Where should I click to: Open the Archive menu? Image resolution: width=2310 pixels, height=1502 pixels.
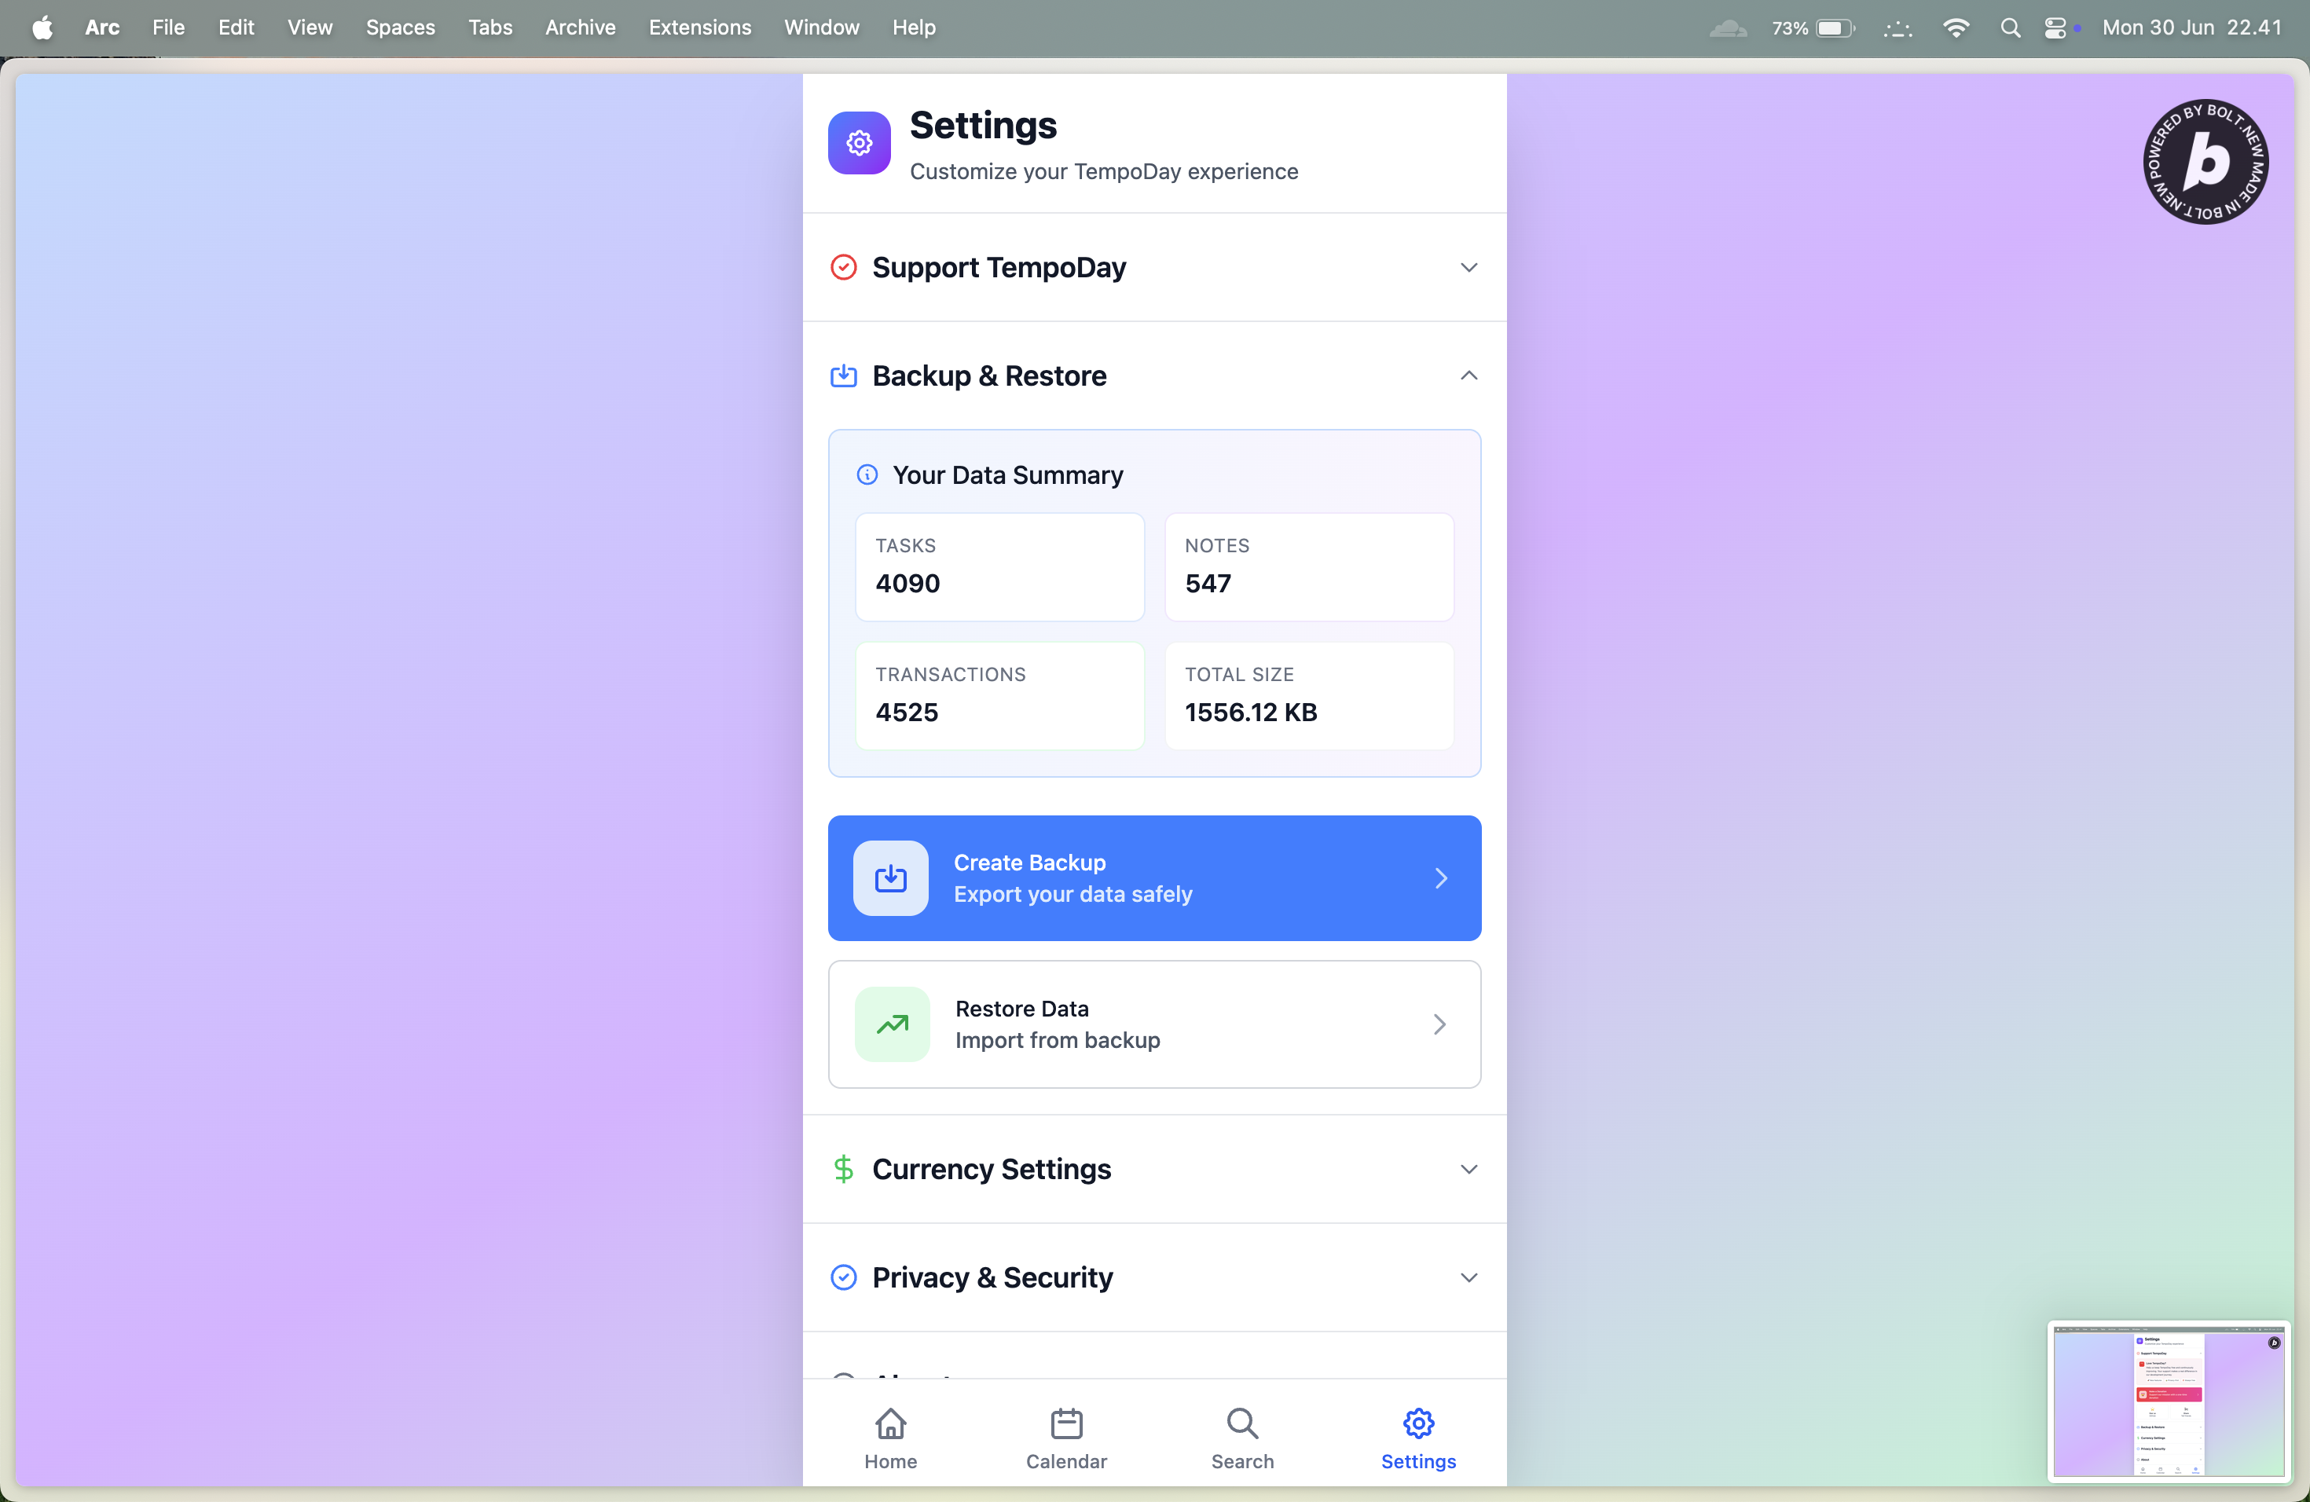click(x=579, y=28)
